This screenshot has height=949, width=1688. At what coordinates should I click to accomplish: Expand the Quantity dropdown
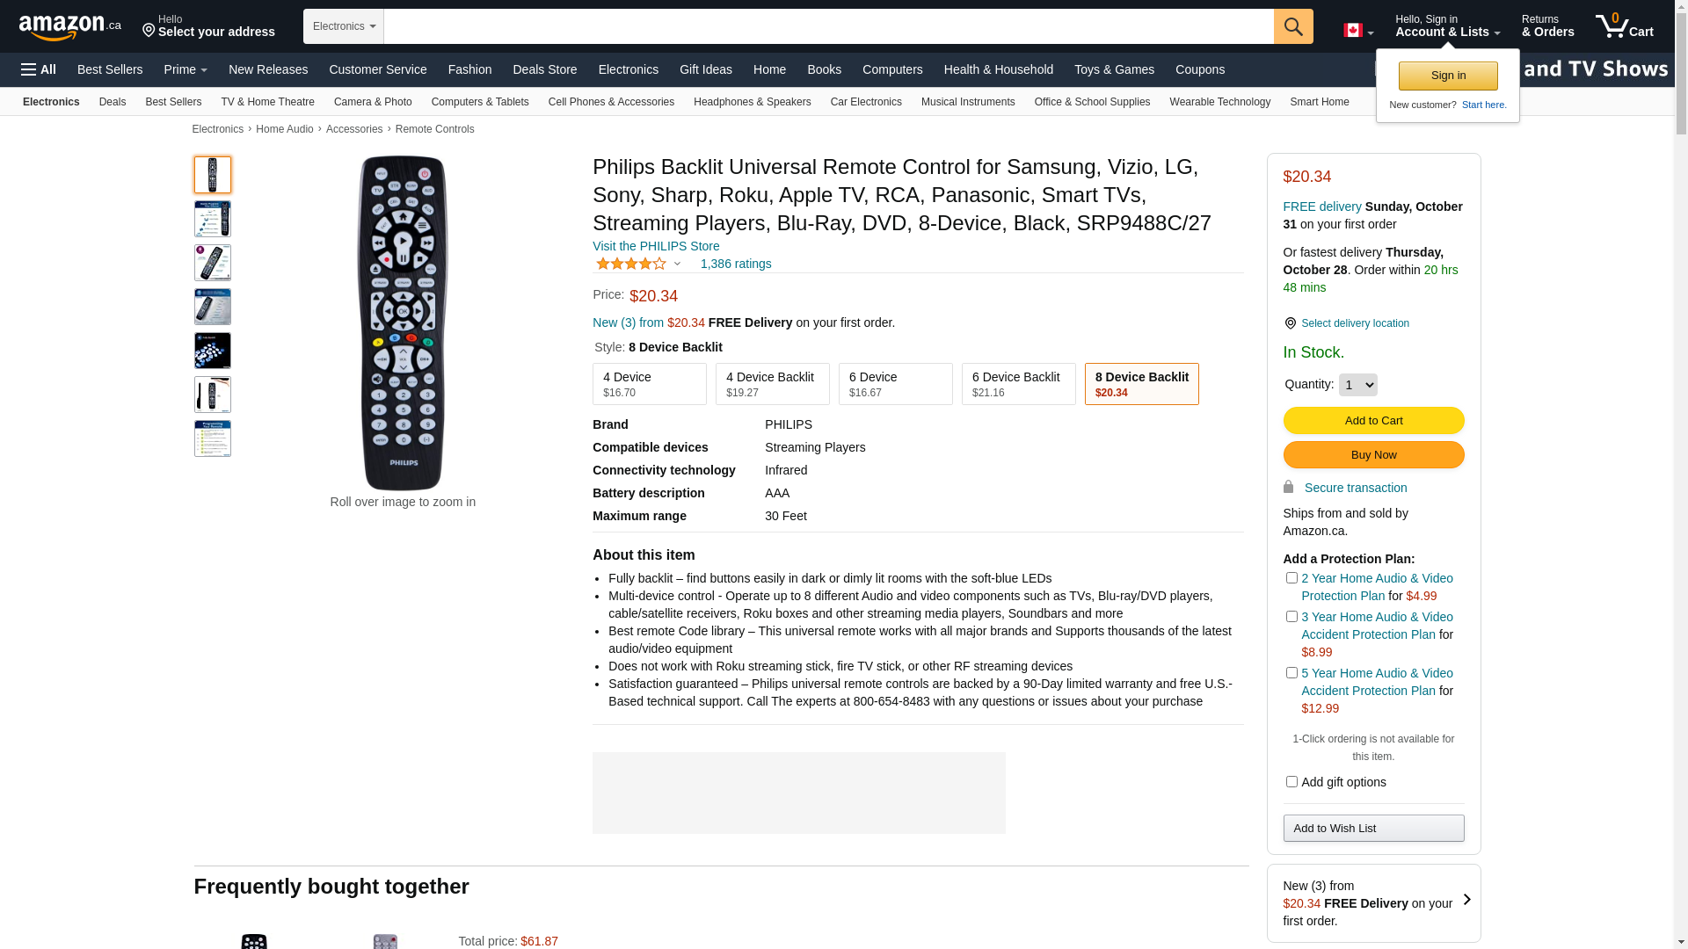pos(1357,385)
